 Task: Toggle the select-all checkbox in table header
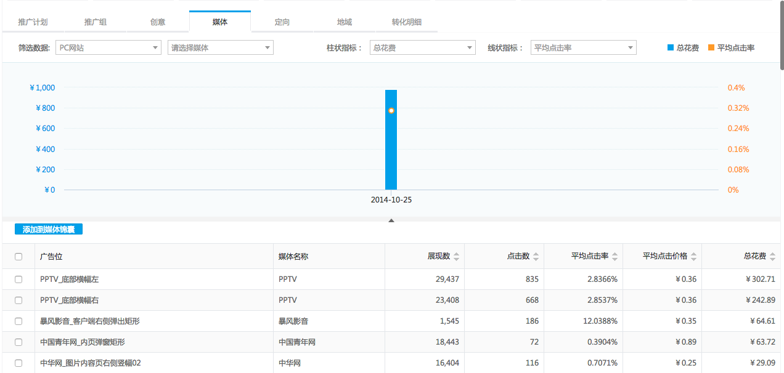point(18,257)
